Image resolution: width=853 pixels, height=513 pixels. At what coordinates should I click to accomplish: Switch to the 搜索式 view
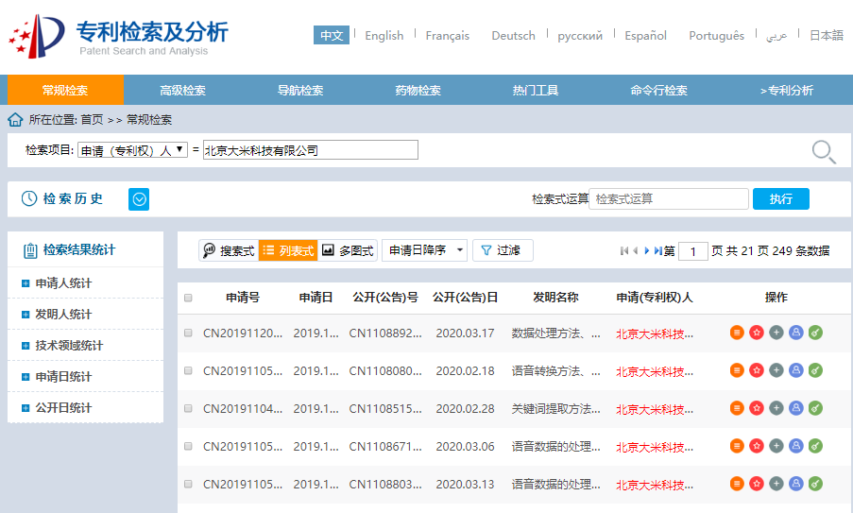[x=229, y=250]
